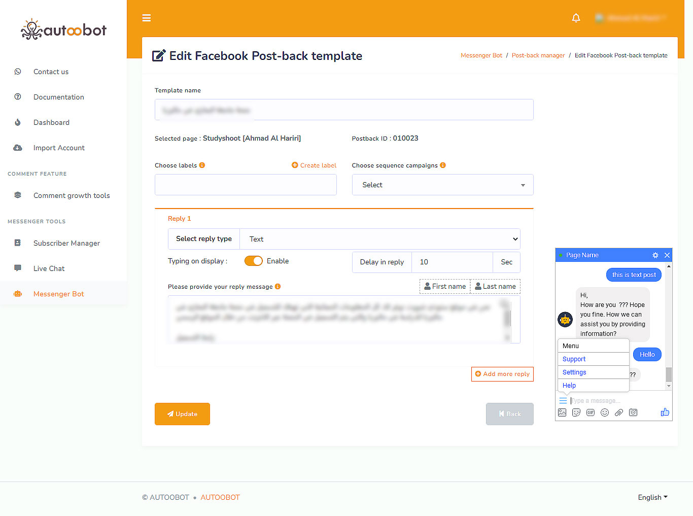Open the notifications bell
This screenshot has width=693, height=516.
coord(576,18)
